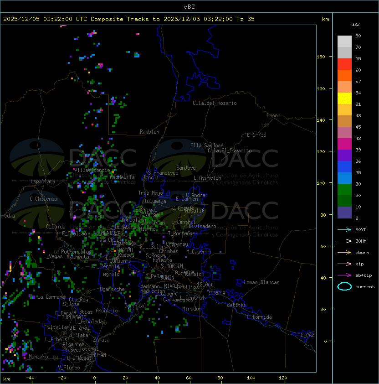This screenshot has width=379, height=384.
Task: Click the 'current' legend label
Action: click(365, 287)
